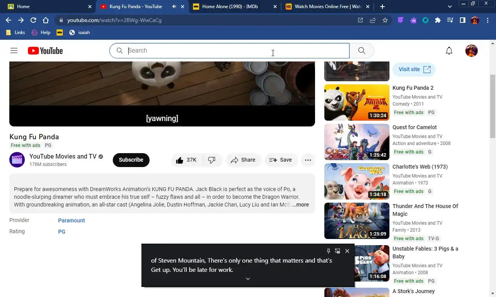Image resolution: width=496 pixels, height=297 pixels.
Task: Go to the YouTube home logo
Action: coord(45,51)
